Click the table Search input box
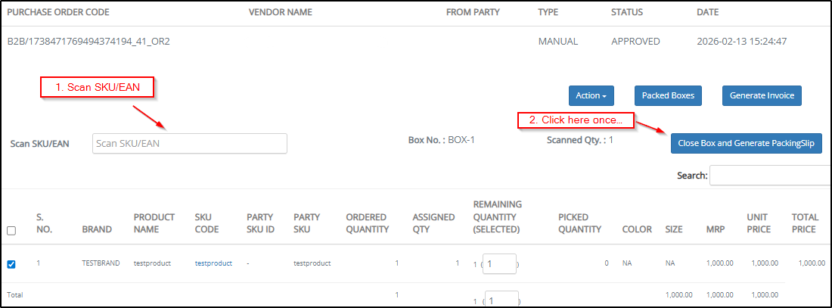832x308 pixels. [x=769, y=176]
